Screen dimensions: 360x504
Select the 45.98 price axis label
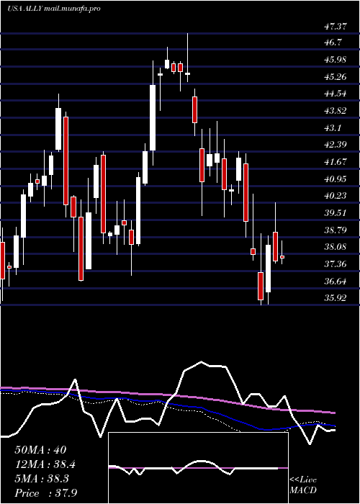336,60
